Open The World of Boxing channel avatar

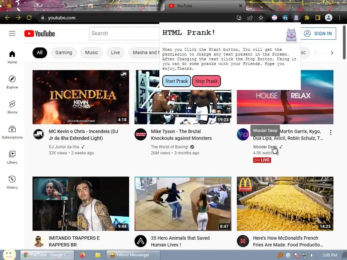(141, 134)
